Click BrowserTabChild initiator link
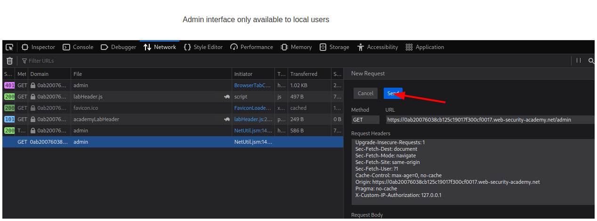Viewport: 597px width, 221px height. [x=253, y=85]
